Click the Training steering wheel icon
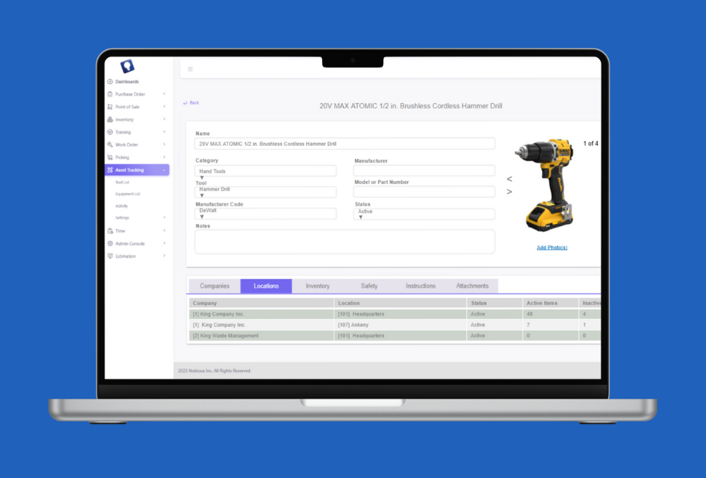 point(110,132)
